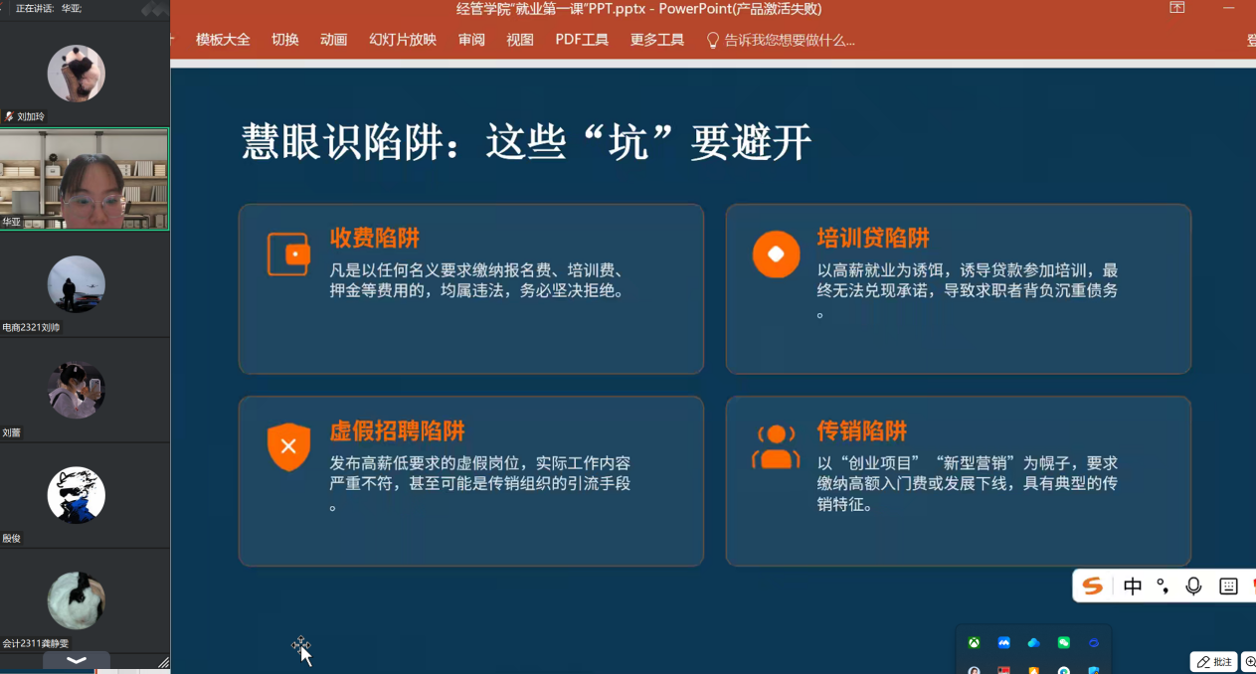Viewport: 1256px width, 674px height.
Task: Open the Tencent Meeting tray icon
Action: [x=1004, y=643]
